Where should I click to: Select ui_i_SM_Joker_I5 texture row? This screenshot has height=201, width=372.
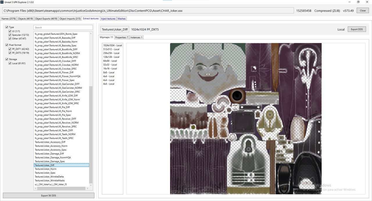pyautogui.click(x=62, y=184)
